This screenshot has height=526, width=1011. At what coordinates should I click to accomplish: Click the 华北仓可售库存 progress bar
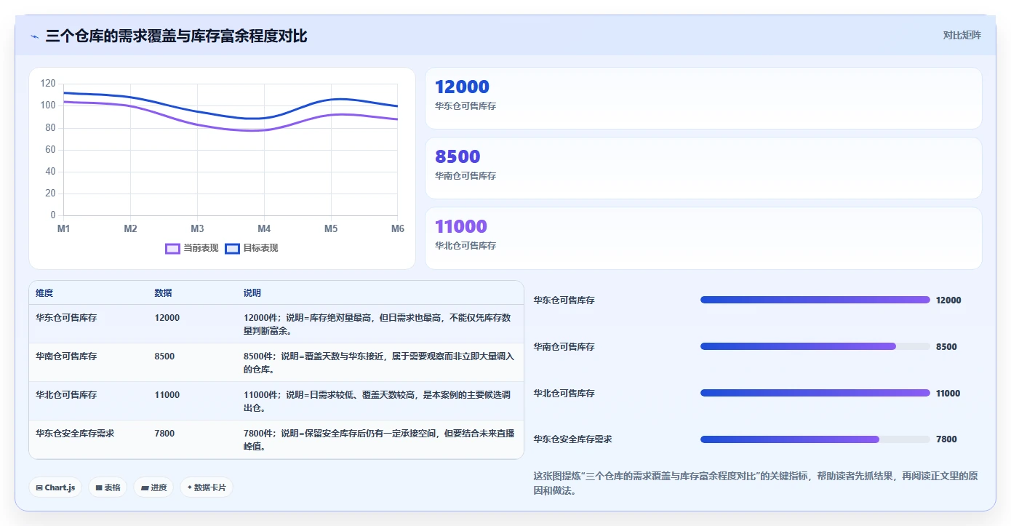tap(815, 393)
